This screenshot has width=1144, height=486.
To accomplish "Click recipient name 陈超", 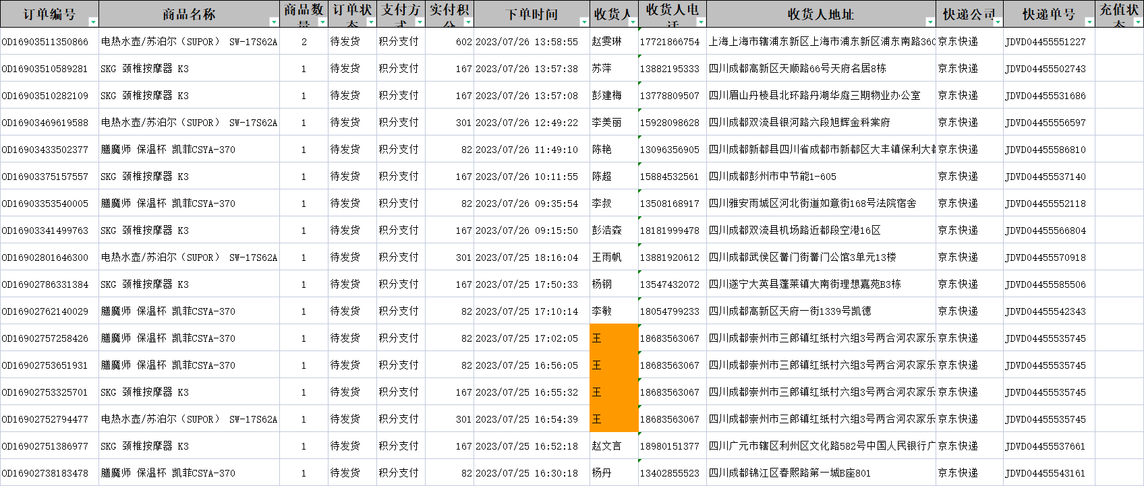I will click(602, 177).
